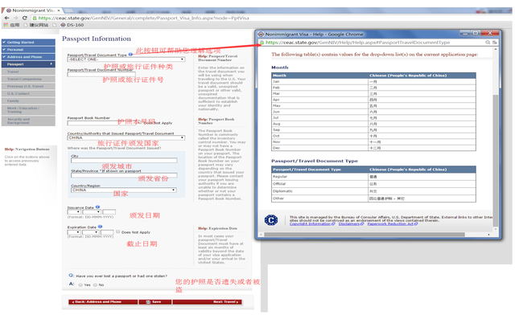Go to Personal section in sidebar
Viewport: 515px width, 319px height.
coord(28,50)
